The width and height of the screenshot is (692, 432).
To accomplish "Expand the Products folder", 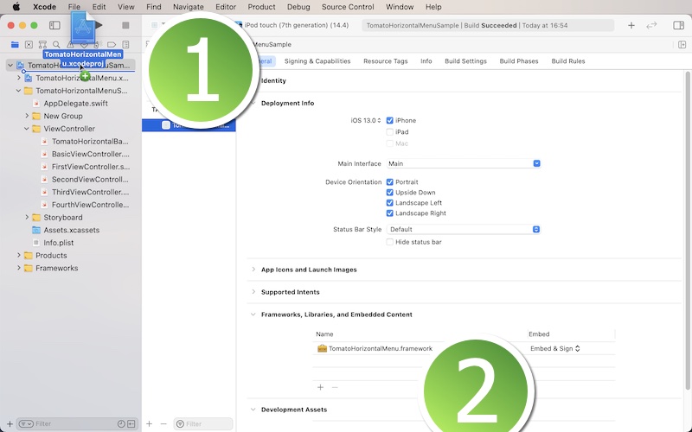I will (18, 256).
